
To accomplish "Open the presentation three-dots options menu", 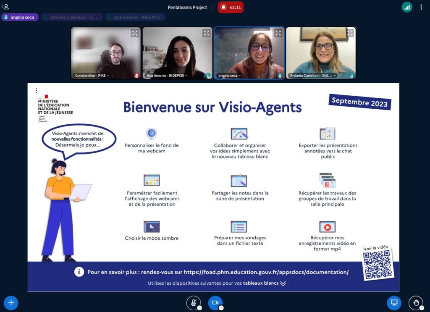I will coord(36,91).
